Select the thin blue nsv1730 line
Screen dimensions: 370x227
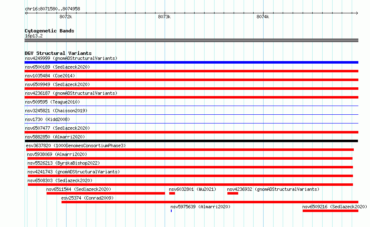[191, 123]
